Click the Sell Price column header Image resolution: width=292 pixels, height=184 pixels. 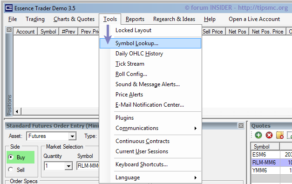[x=213, y=32]
